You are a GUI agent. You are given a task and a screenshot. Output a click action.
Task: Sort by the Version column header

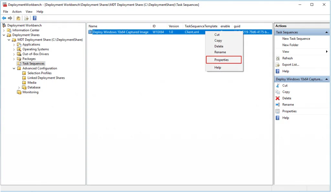175,26
